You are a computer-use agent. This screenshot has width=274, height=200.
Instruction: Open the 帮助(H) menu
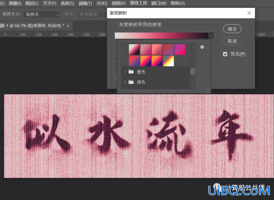(178, 3)
